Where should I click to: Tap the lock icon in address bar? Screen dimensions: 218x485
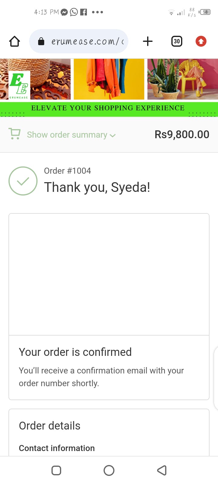41,42
